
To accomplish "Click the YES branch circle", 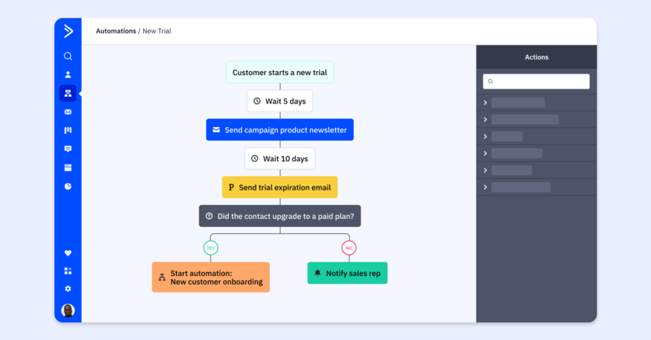I will [211, 248].
